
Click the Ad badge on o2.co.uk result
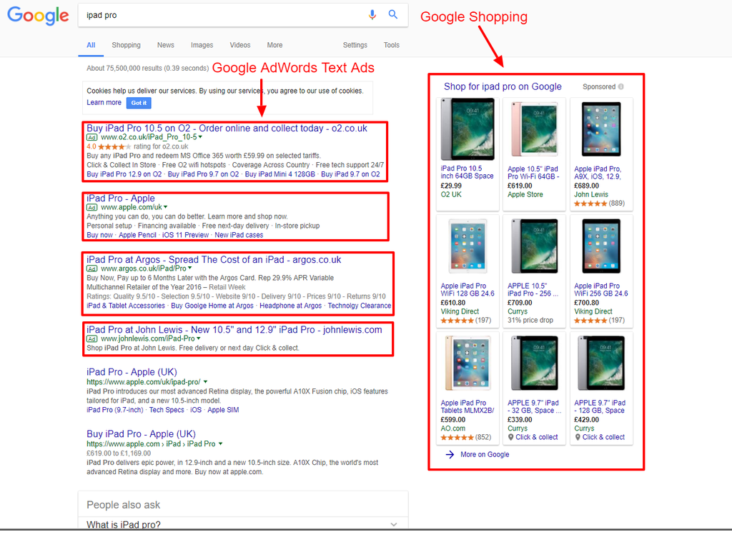click(x=91, y=137)
